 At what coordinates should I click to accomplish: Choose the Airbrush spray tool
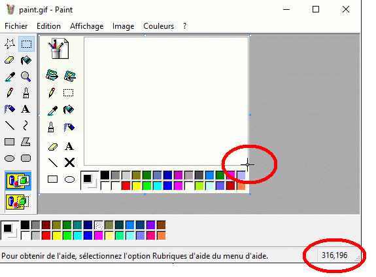pos(10,109)
